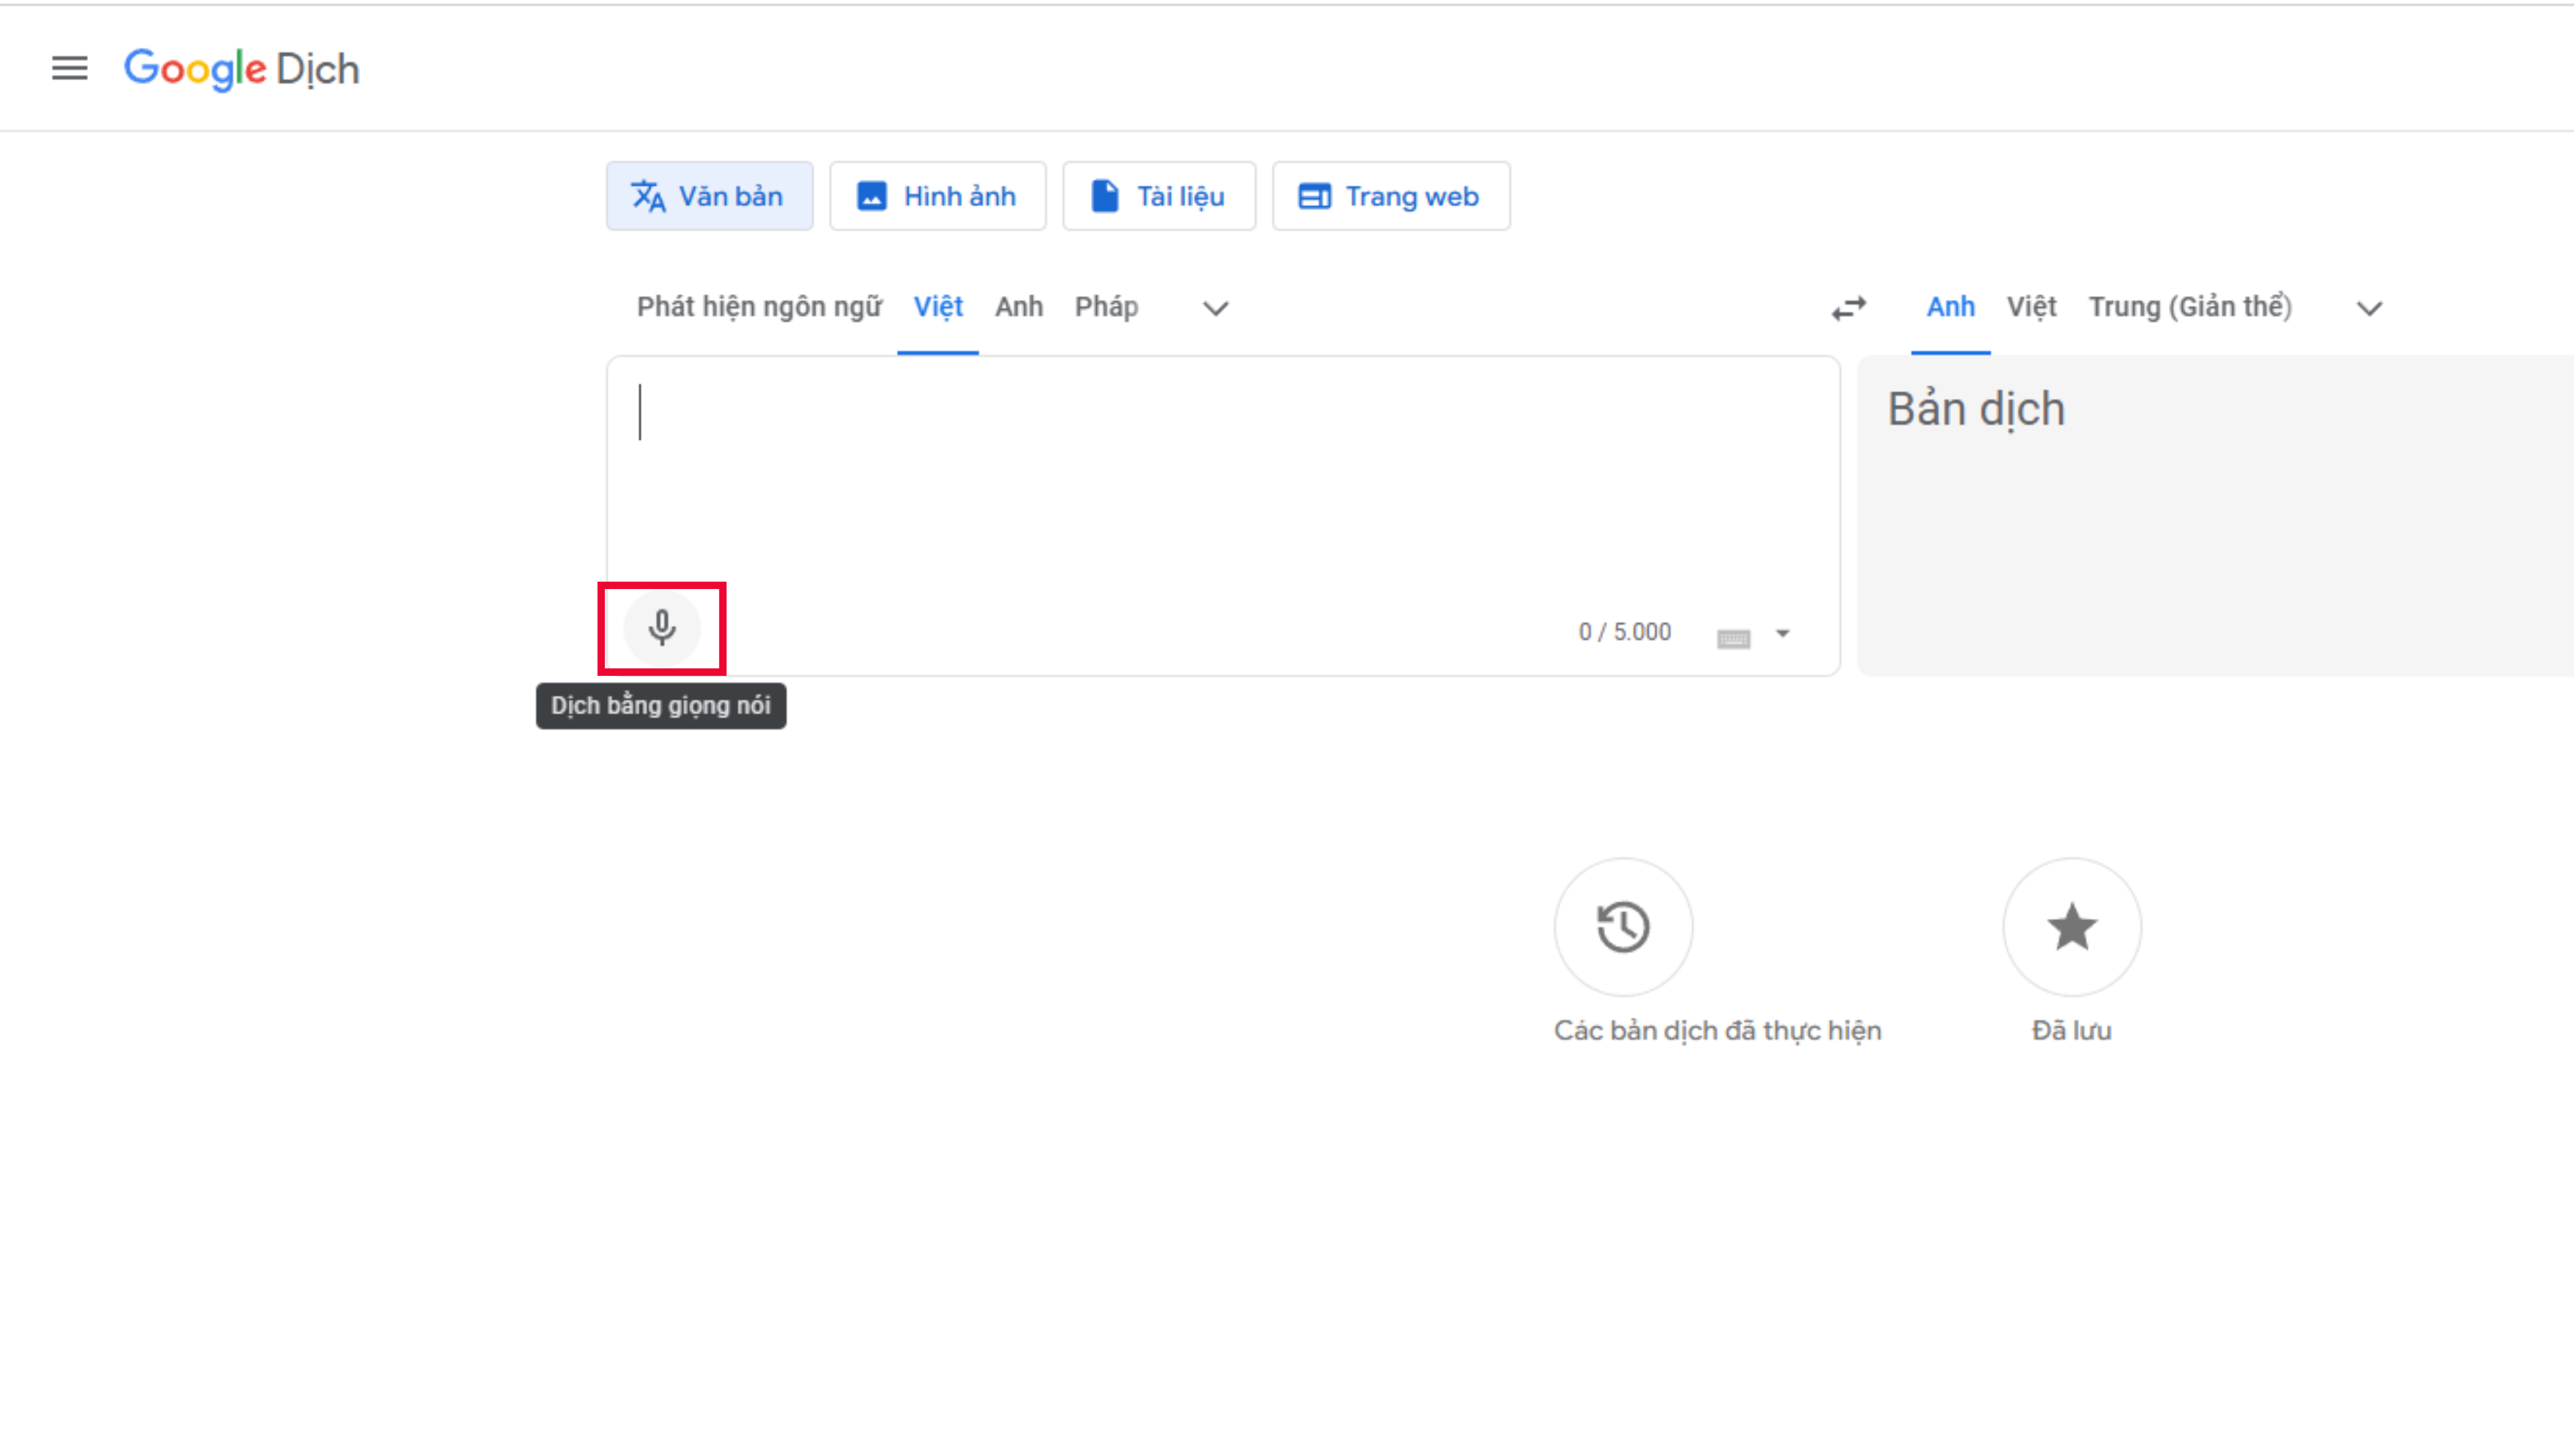This screenshot has width=2574, height=1447.
Task: Select Việt as target language
Action: [2031, 307]
